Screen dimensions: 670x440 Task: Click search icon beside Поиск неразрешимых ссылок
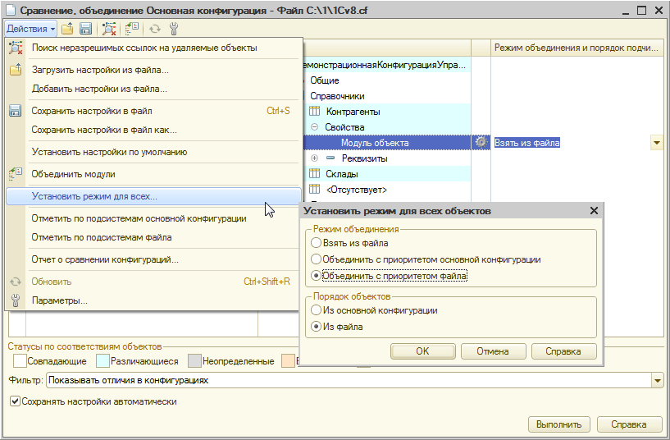16,48
